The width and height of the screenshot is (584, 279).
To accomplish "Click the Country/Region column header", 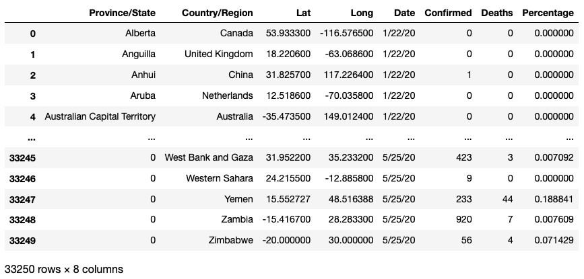I will [x=217, y=13].
